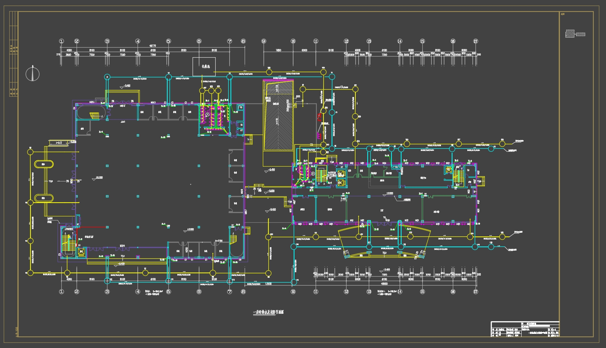606x348 pixels.
Task: Click the binding strip table on the left margin
Action: tap(14, 54)
